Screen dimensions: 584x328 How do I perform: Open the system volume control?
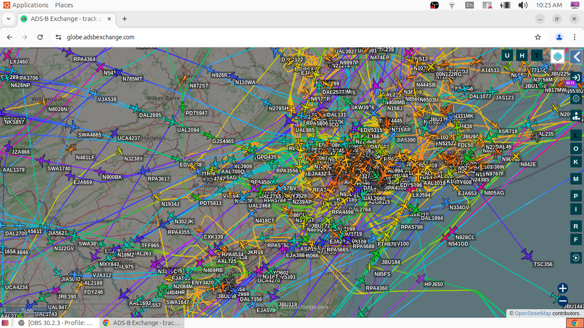click(523, 5)
